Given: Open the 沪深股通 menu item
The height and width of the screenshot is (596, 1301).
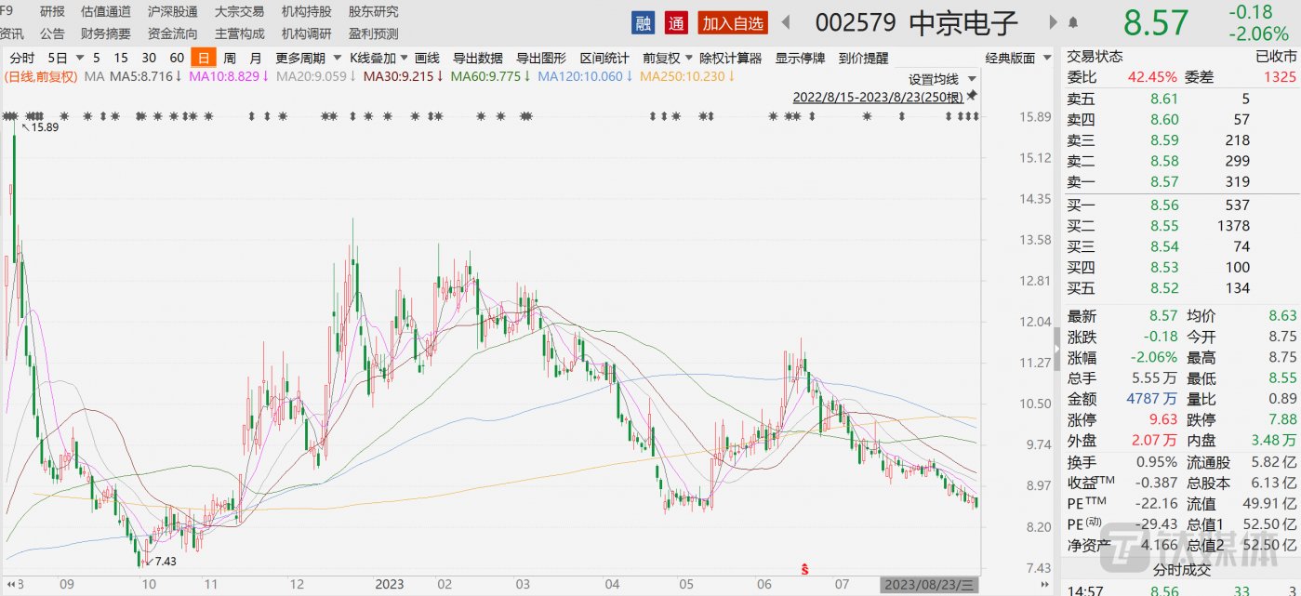Looking at the screenshot, I should 173,11.
